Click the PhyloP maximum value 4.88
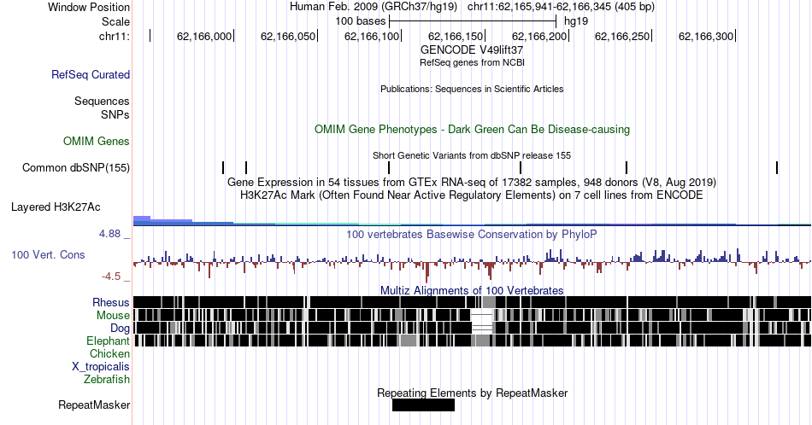Screen dimensions: 812x425 [x=109, y=234]
